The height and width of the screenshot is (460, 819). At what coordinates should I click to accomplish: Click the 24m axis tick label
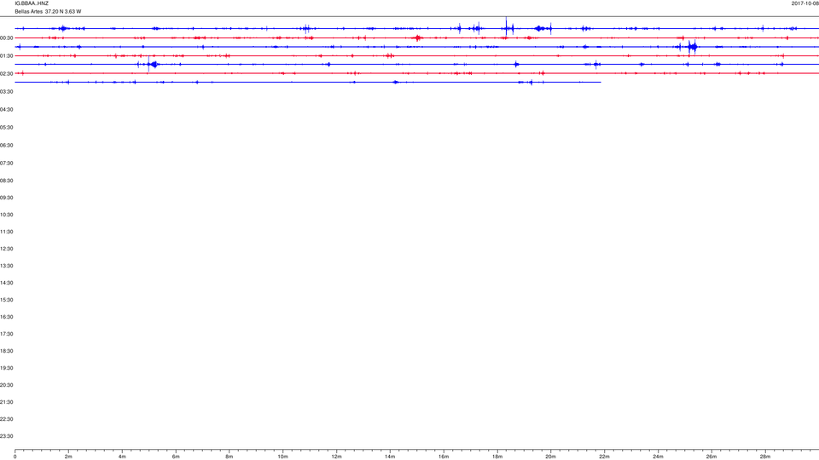(x=658, y=457)
